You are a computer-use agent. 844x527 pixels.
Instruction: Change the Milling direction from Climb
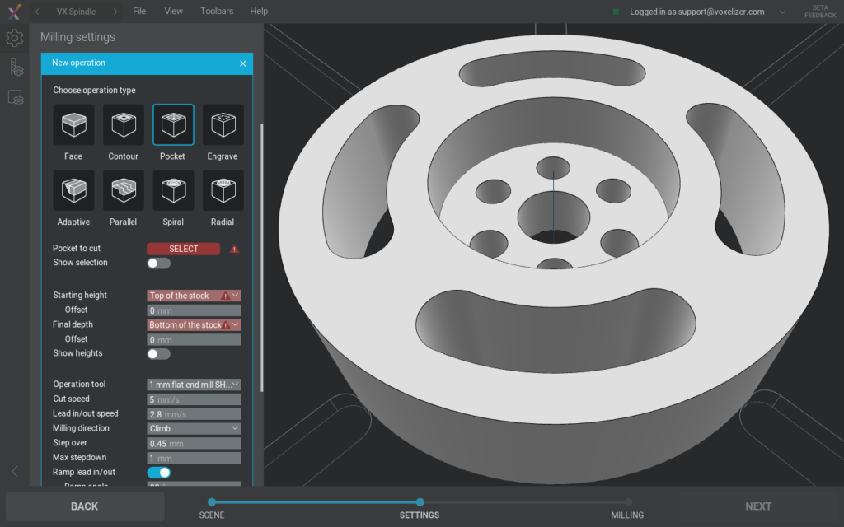coord(193,427)
